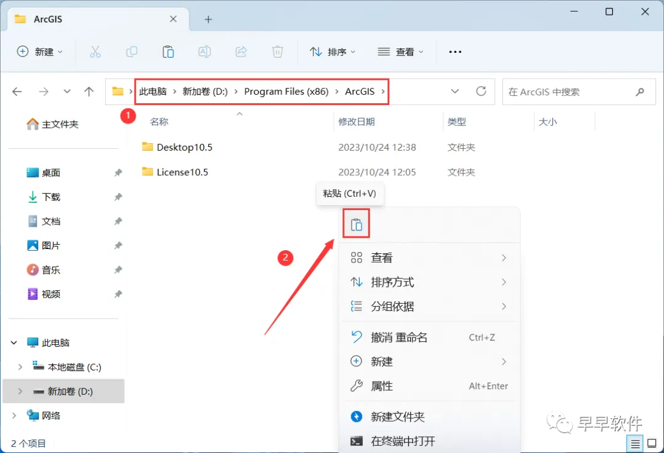Open recent locations dropdown chevron
The width and height of the screenshot is (664, 453).
67,92
